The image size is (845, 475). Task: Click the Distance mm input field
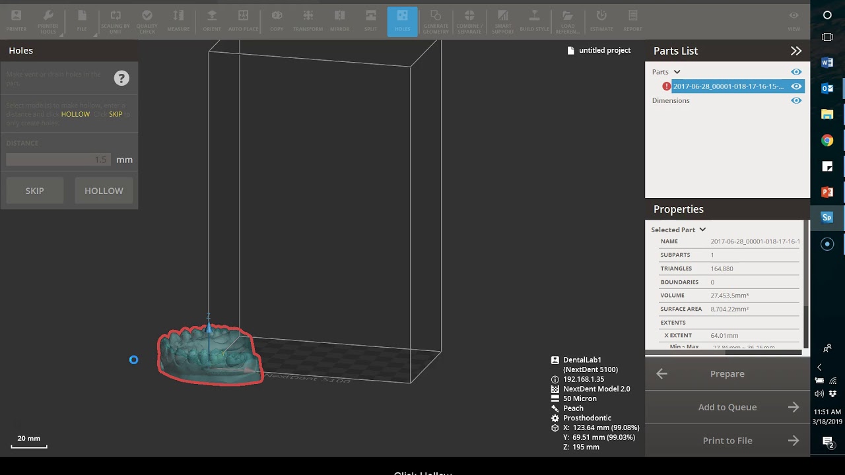point(58,160)
